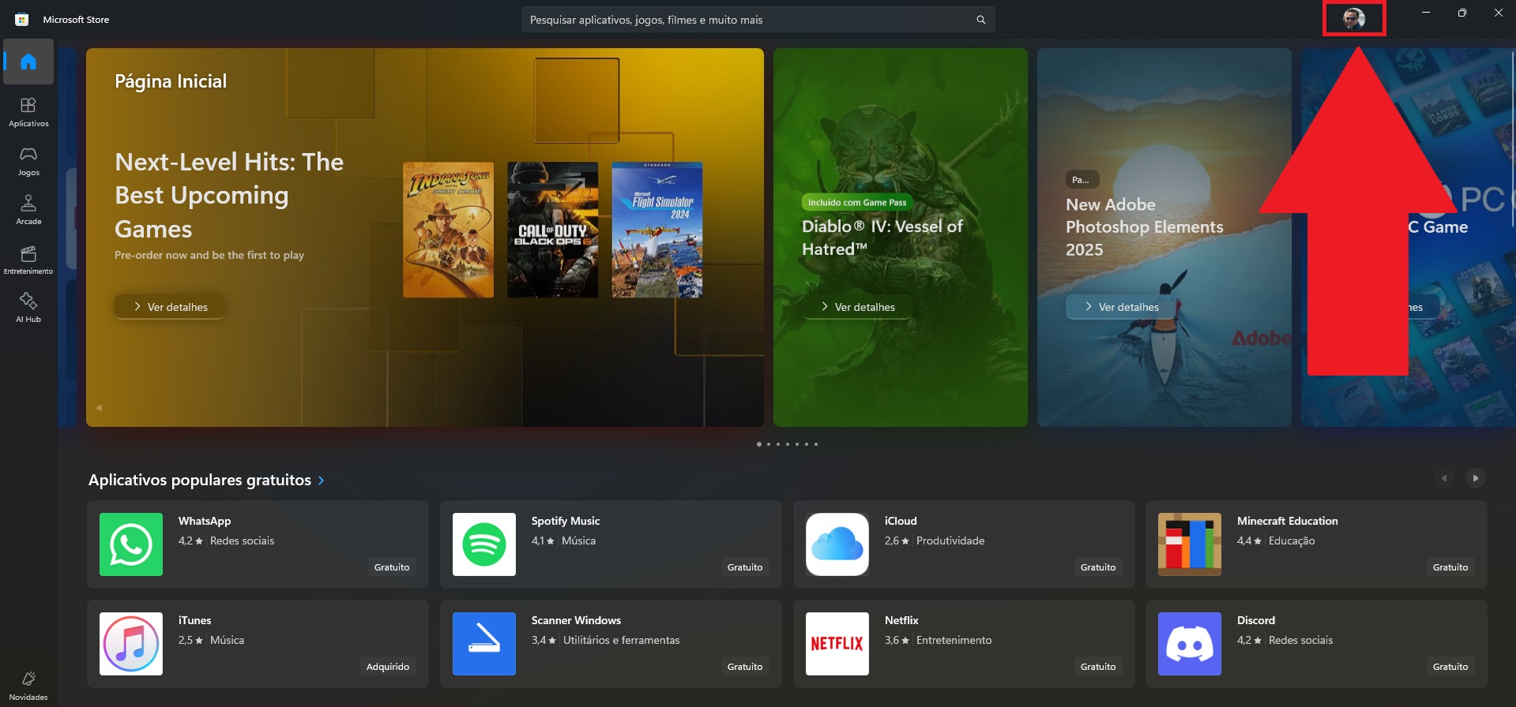1516x707 pixels.
Task: Open the iTunes app icon
Action: pyautogui.click(x=131, y=644)
